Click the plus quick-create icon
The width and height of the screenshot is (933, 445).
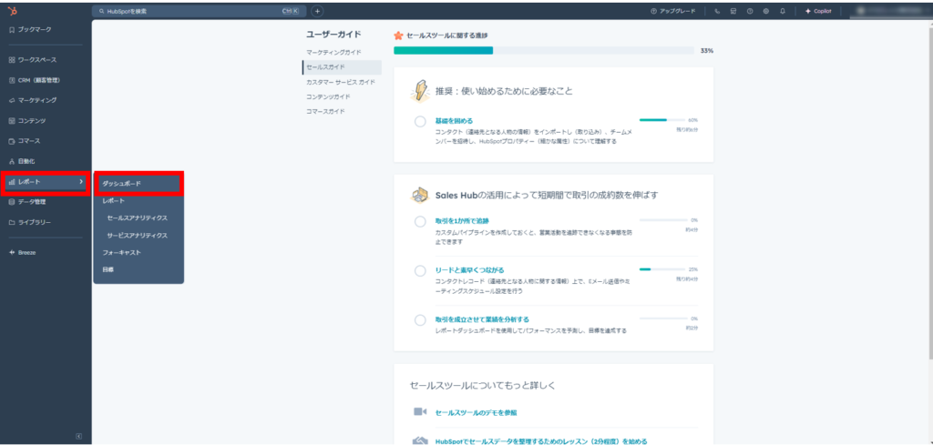(x=317, y=11)
